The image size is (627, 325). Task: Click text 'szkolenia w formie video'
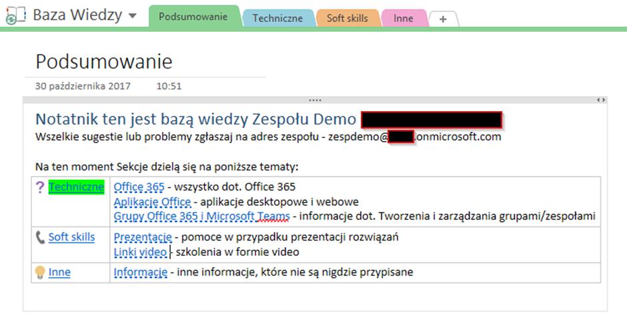pos(237,252)
